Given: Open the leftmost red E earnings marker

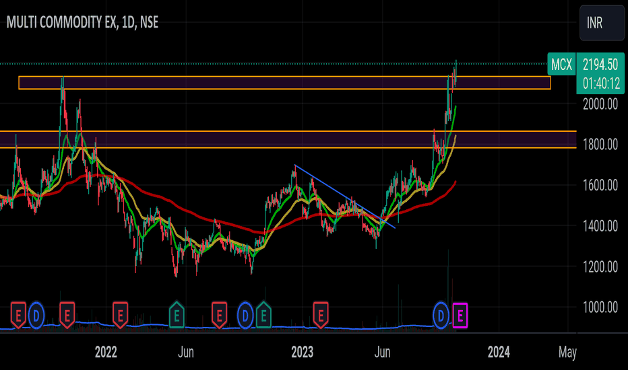Looking at the screenshot, I should 18,316.
